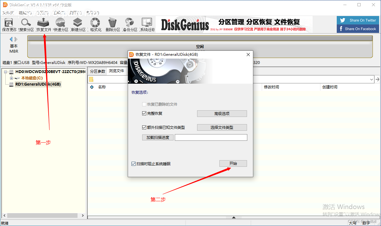Click the 高级选项 button
Viewport: 381px width, 226px height.
pos(222,113)
